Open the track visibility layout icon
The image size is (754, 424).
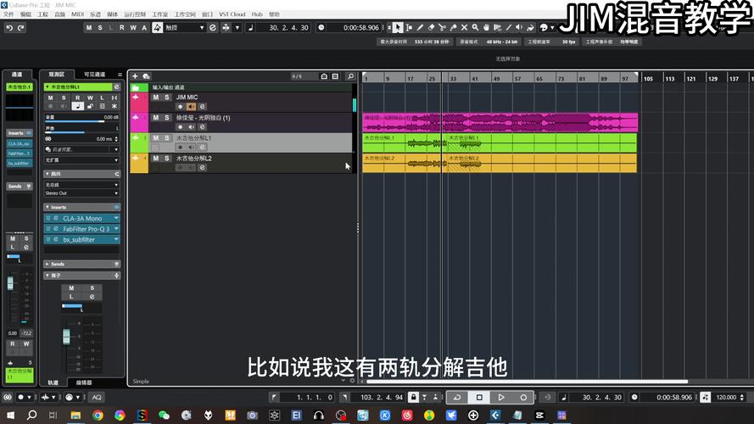tap(335, 76)
